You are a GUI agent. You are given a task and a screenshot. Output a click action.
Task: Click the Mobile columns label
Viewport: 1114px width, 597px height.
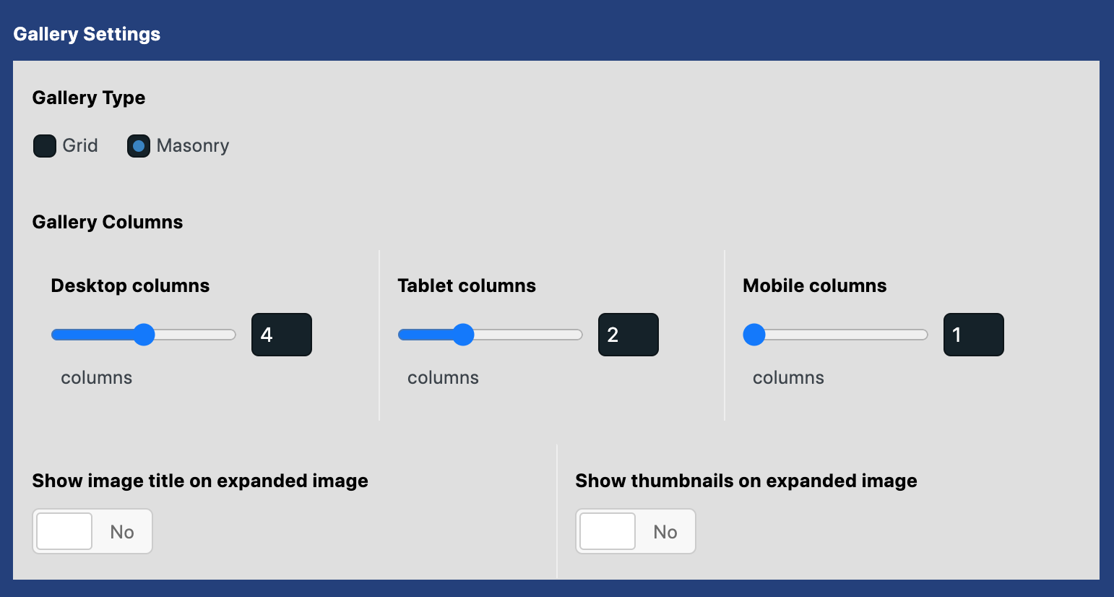[x=815, y=285]
